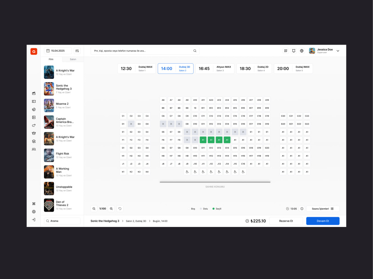
Task: Expand the Jessica Doe user menu chevron
Action: pyautogui.click(x=338, y=51)
